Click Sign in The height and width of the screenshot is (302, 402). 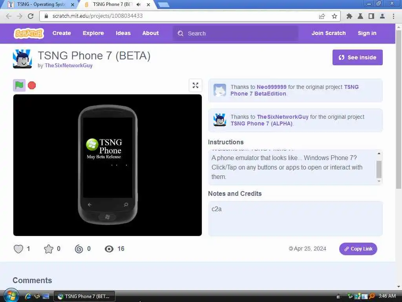(x=367, y=33)
